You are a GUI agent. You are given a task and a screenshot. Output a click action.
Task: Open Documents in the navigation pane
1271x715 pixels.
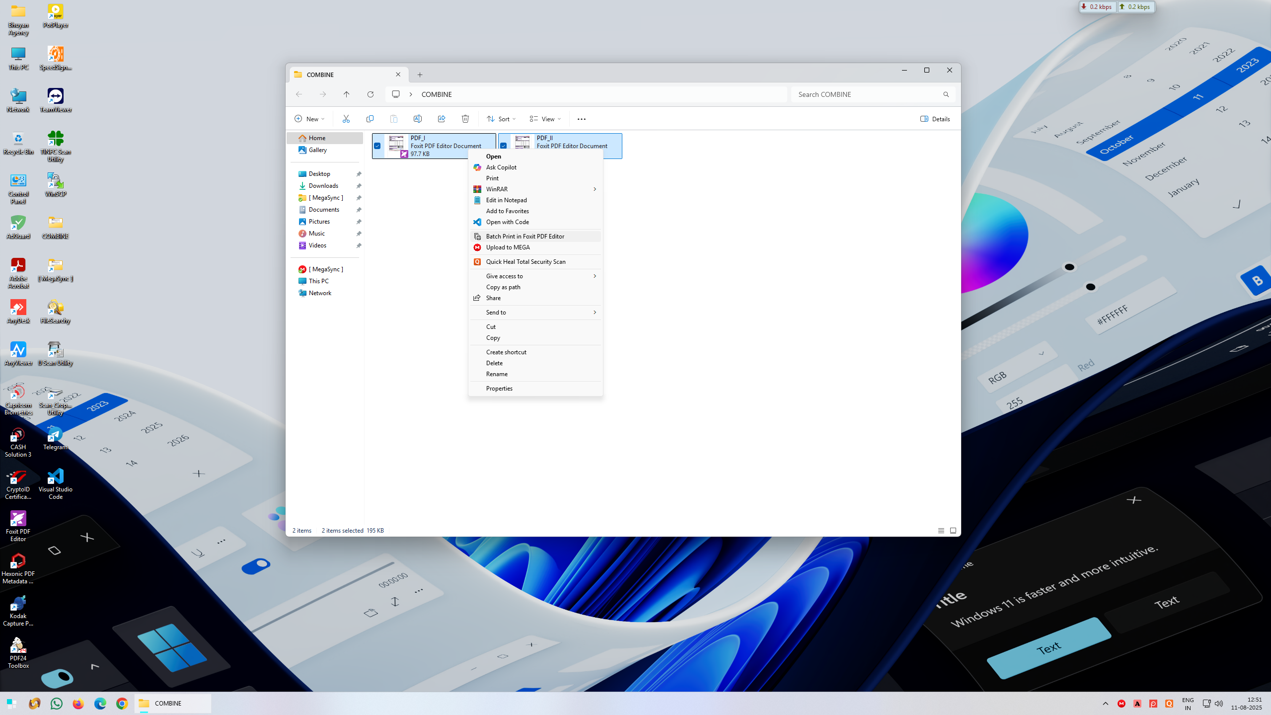[325, 210]
